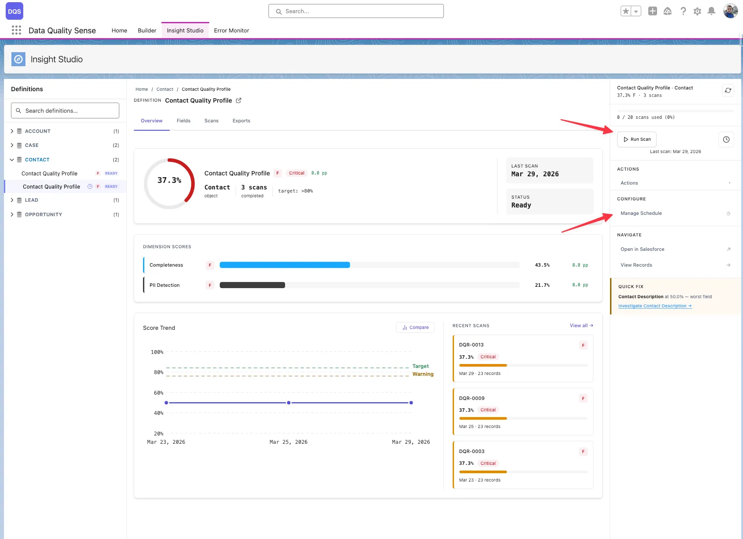The image size is (743, 539).
Task: Open the favorites list dropdown arrow
Action: click(636, 11)
